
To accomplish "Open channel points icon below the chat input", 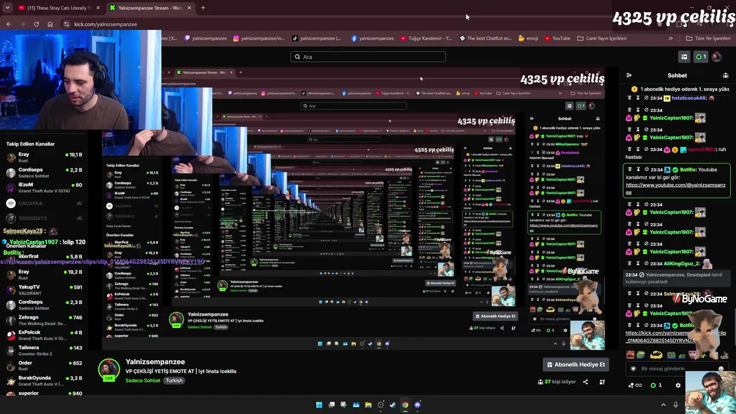I will [x=635, y=385].
